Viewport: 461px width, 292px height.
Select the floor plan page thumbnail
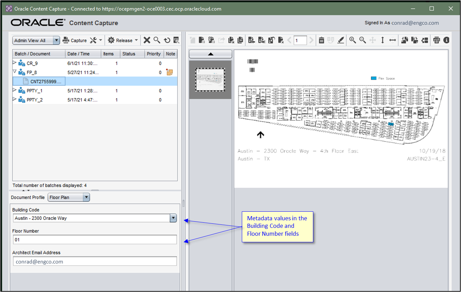coord(210,79)
